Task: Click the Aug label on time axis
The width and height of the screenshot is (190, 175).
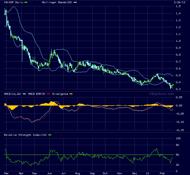Action: [77, 173]
